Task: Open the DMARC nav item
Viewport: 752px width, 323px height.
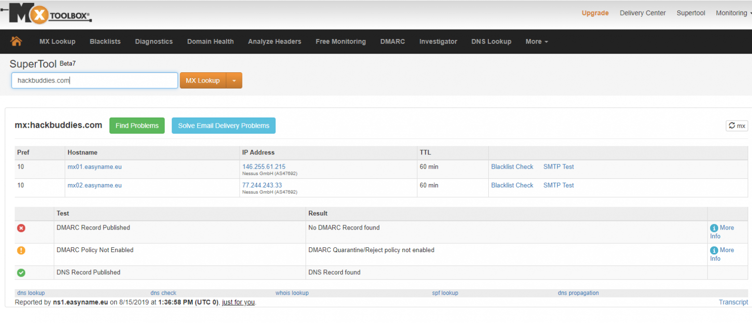Action: [x=392, y=41]
